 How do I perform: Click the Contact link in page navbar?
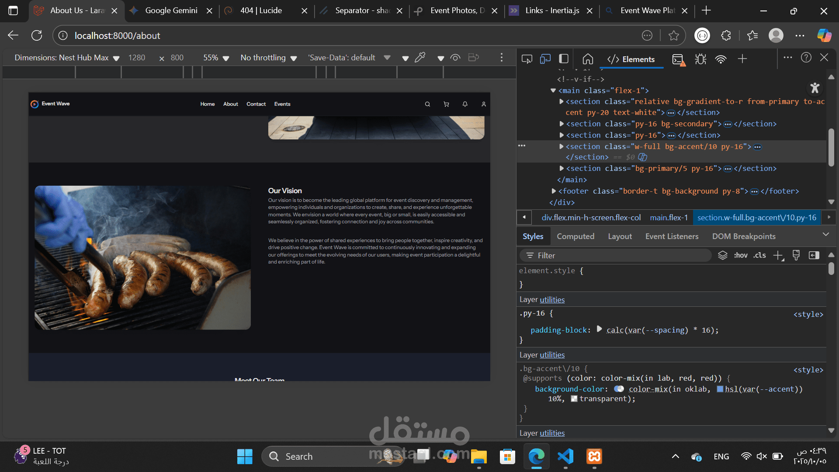click(x=256, y=104)
